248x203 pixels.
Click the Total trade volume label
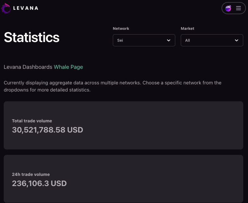click(x=32, y=121)
